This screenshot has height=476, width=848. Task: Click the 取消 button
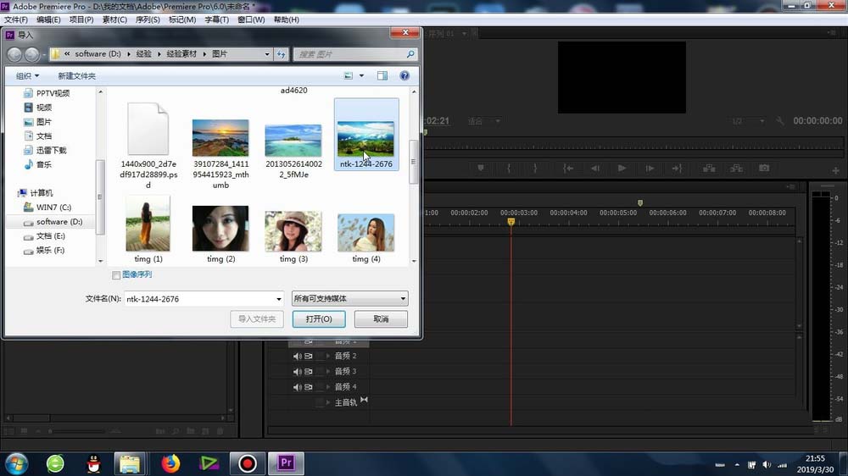click(x=381, y=318)
